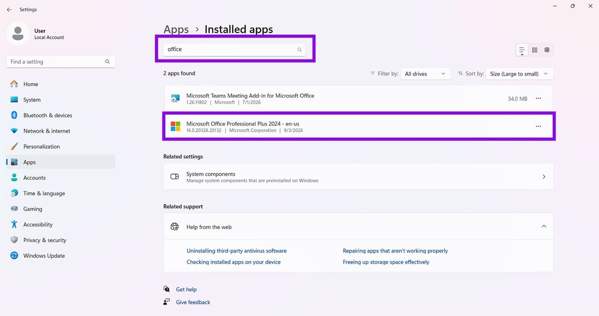599x316 pixels.
Task: Click the Find a setting search box
Action: [61, 62]
